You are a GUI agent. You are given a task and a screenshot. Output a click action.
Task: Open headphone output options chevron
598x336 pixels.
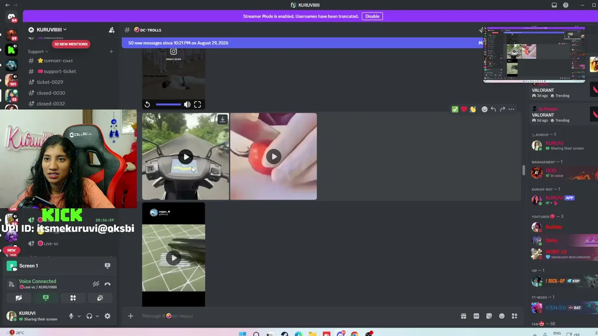coord(97,316)
